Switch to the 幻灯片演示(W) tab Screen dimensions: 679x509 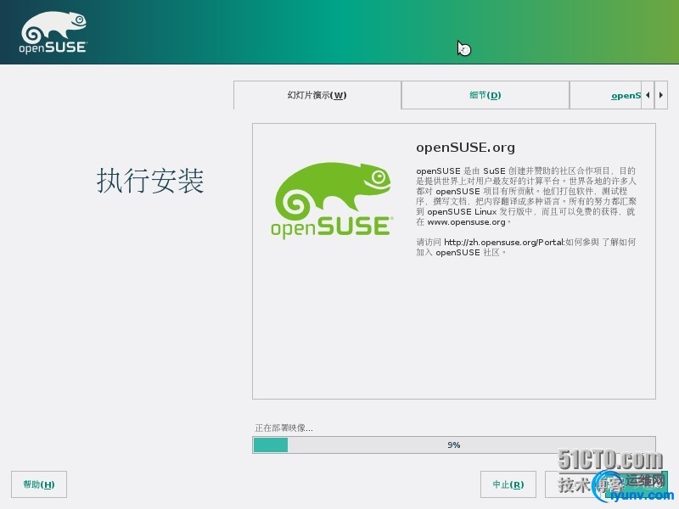317,95
